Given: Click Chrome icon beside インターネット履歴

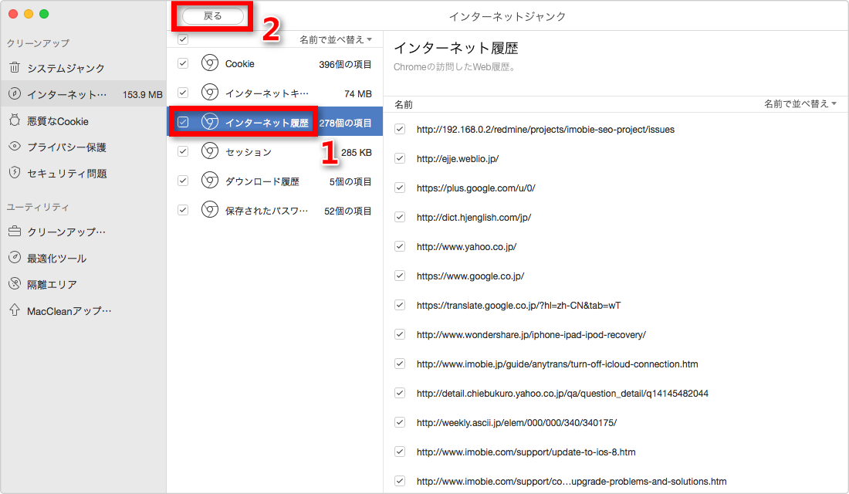Looking at the screenshot, I should [x=209, y=122].
